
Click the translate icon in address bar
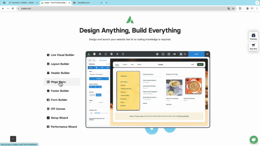[229, 9]
